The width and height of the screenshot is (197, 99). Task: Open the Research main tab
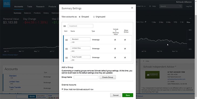(x=40, y=6)
